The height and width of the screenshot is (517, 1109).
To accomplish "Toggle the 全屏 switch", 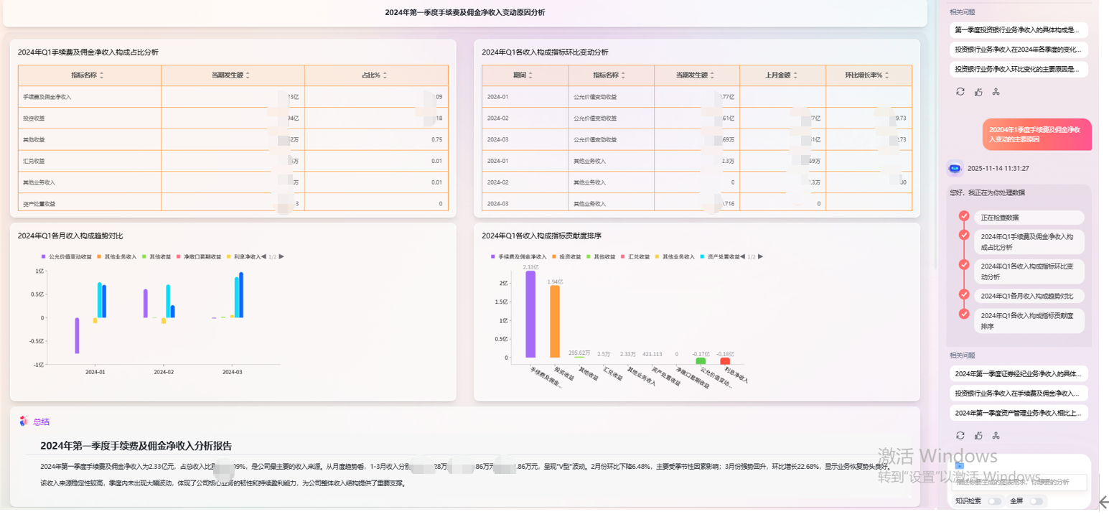I will coord(1037,500).
